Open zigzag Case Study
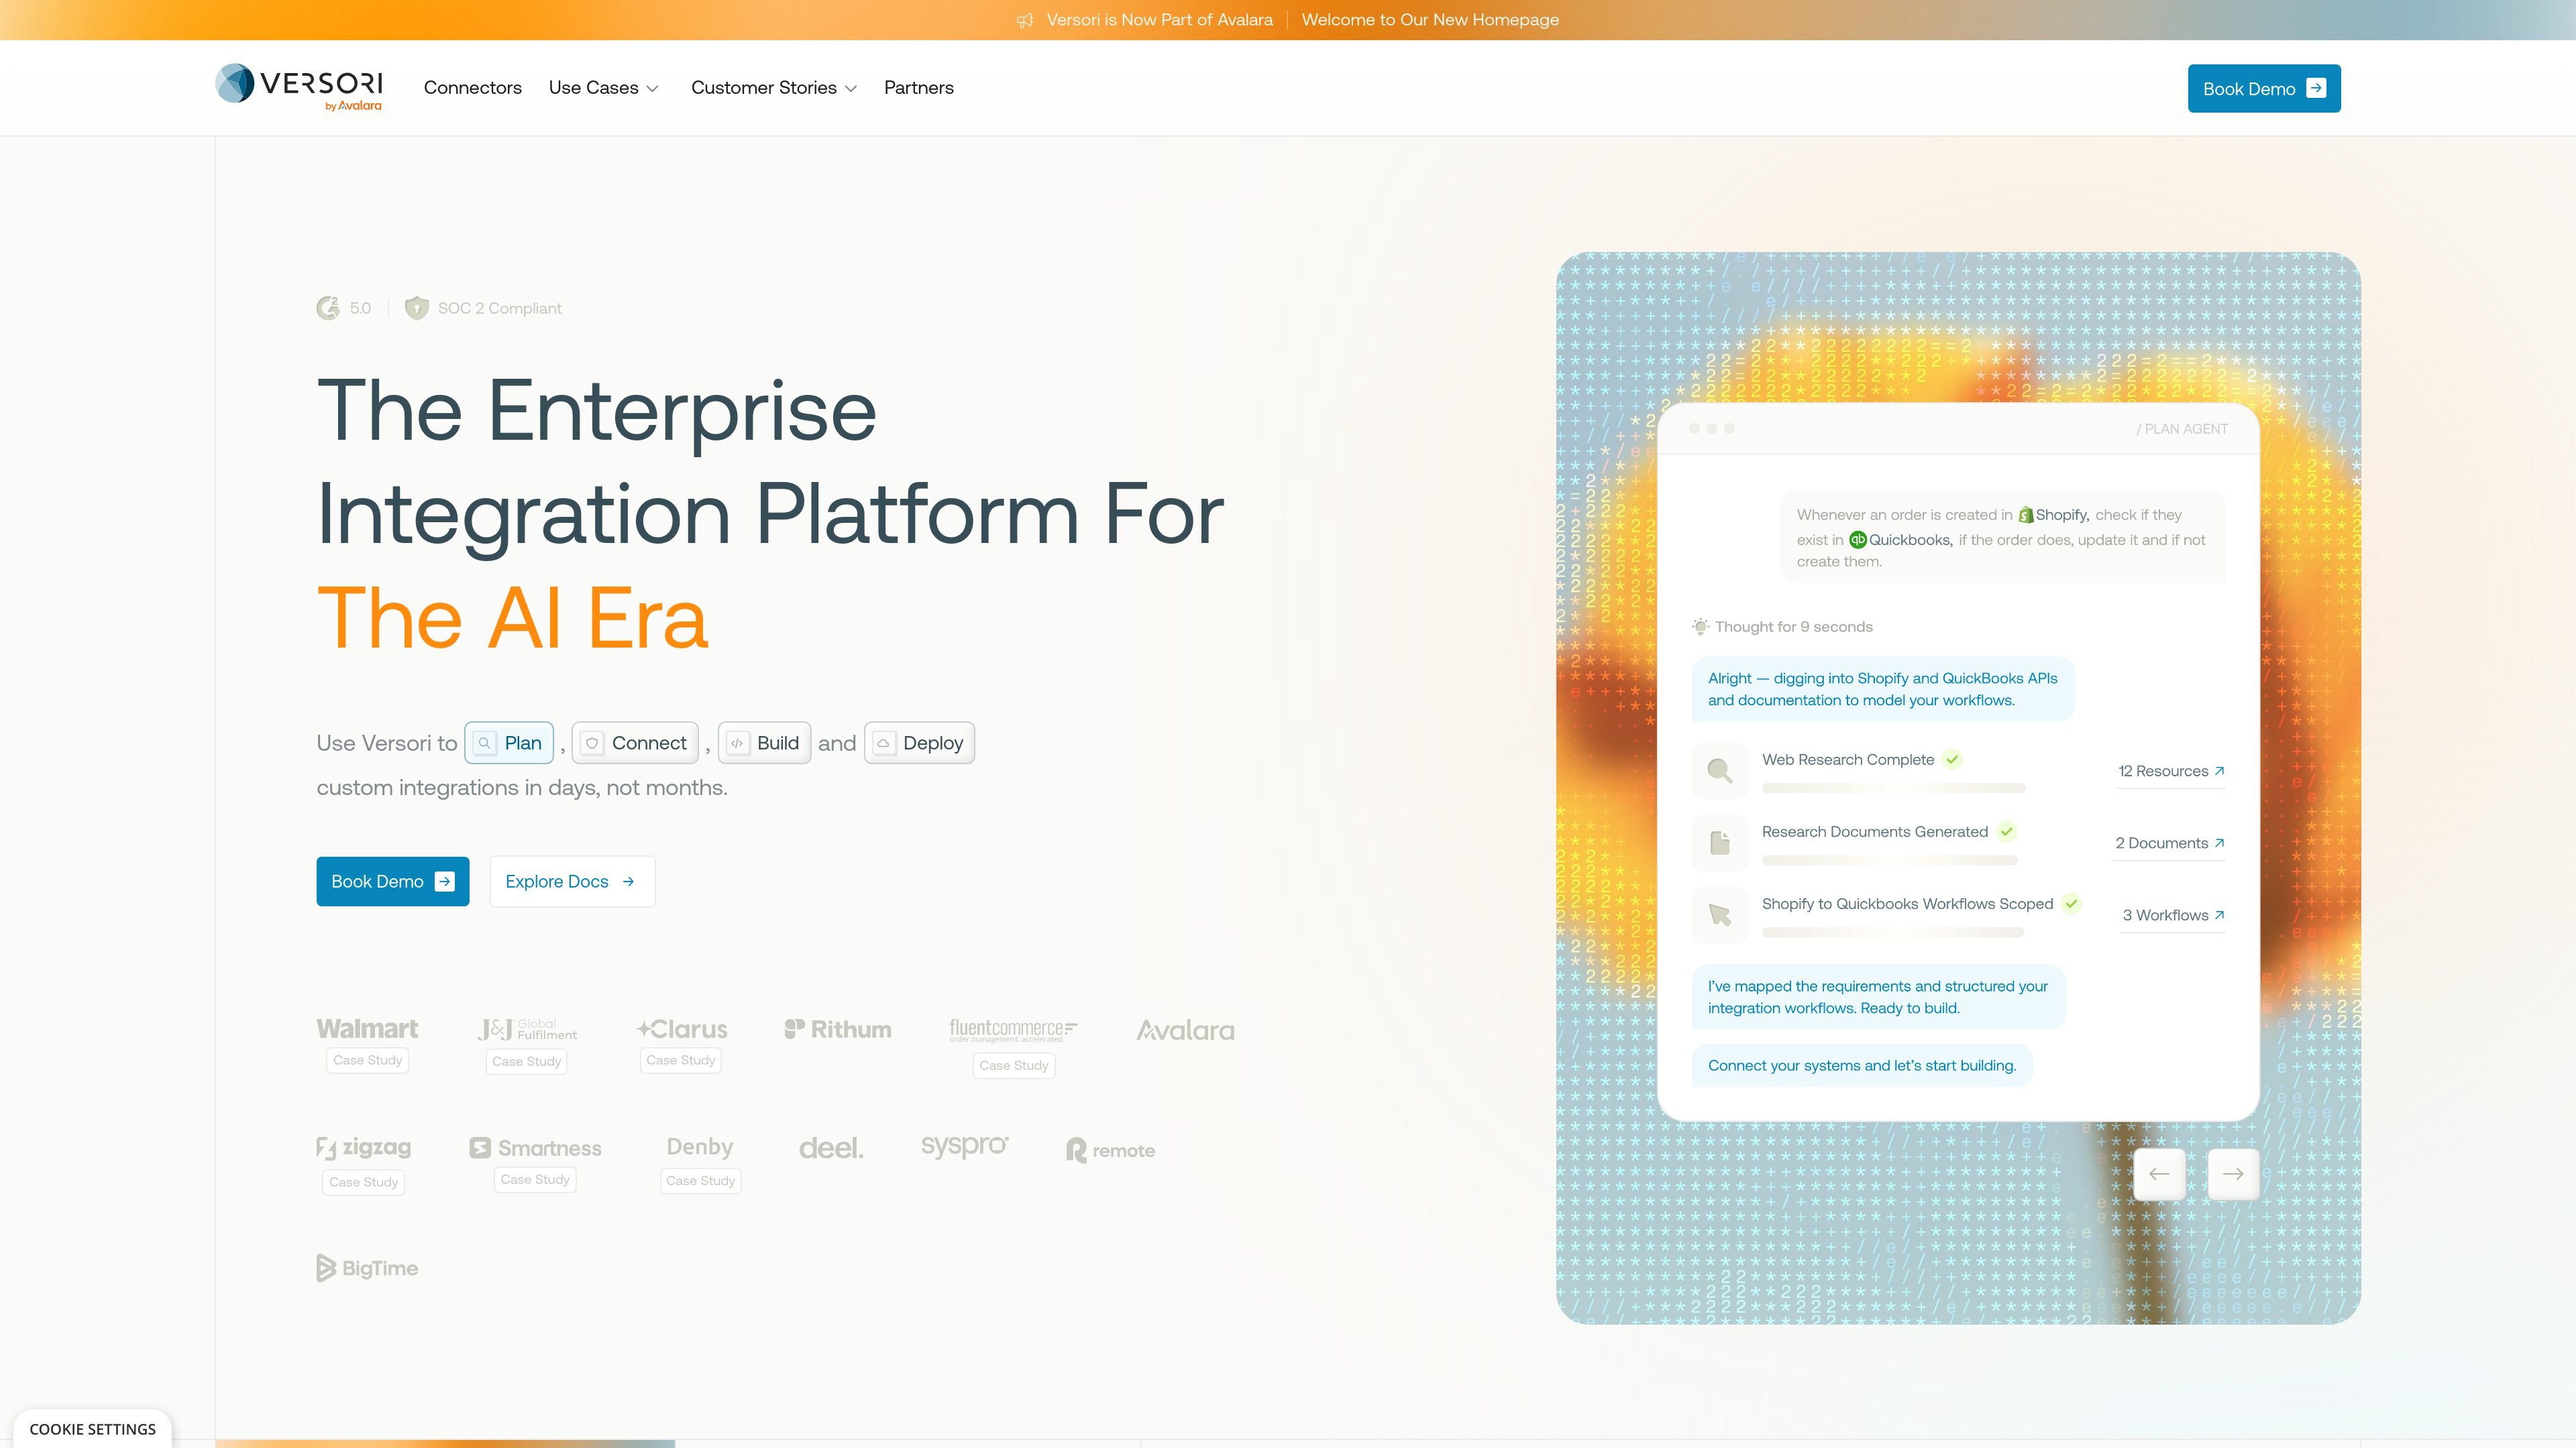2576x1448 pixels. coord(364,1182)
